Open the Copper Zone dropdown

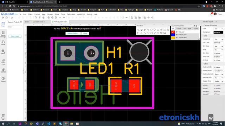pos(218,81)
